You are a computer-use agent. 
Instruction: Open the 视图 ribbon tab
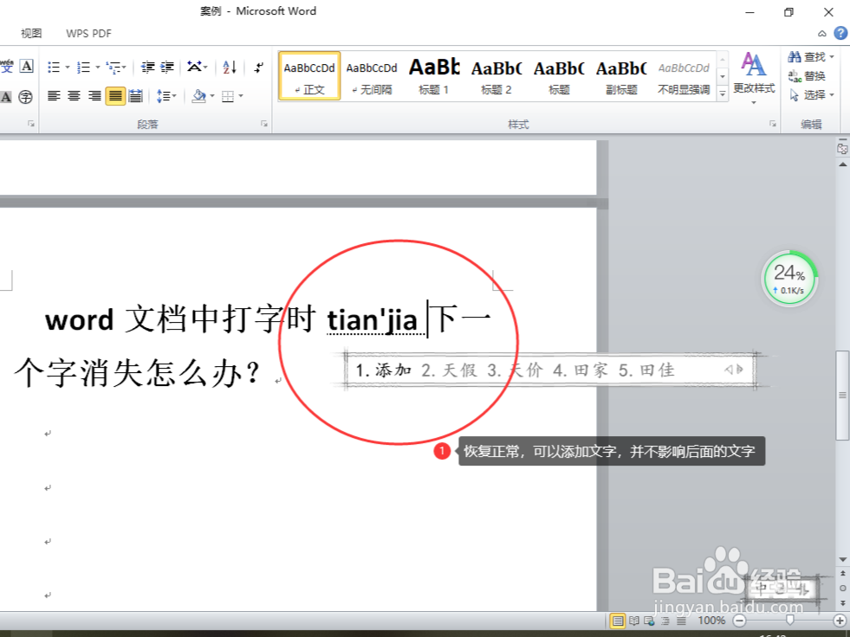31,34
